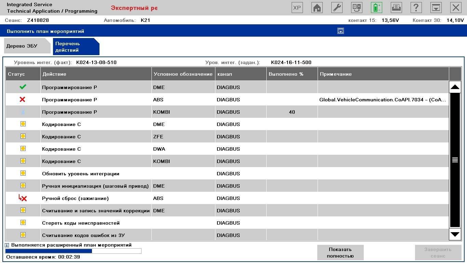Click the yellow status box for ZFE coding

pos(23,136)
